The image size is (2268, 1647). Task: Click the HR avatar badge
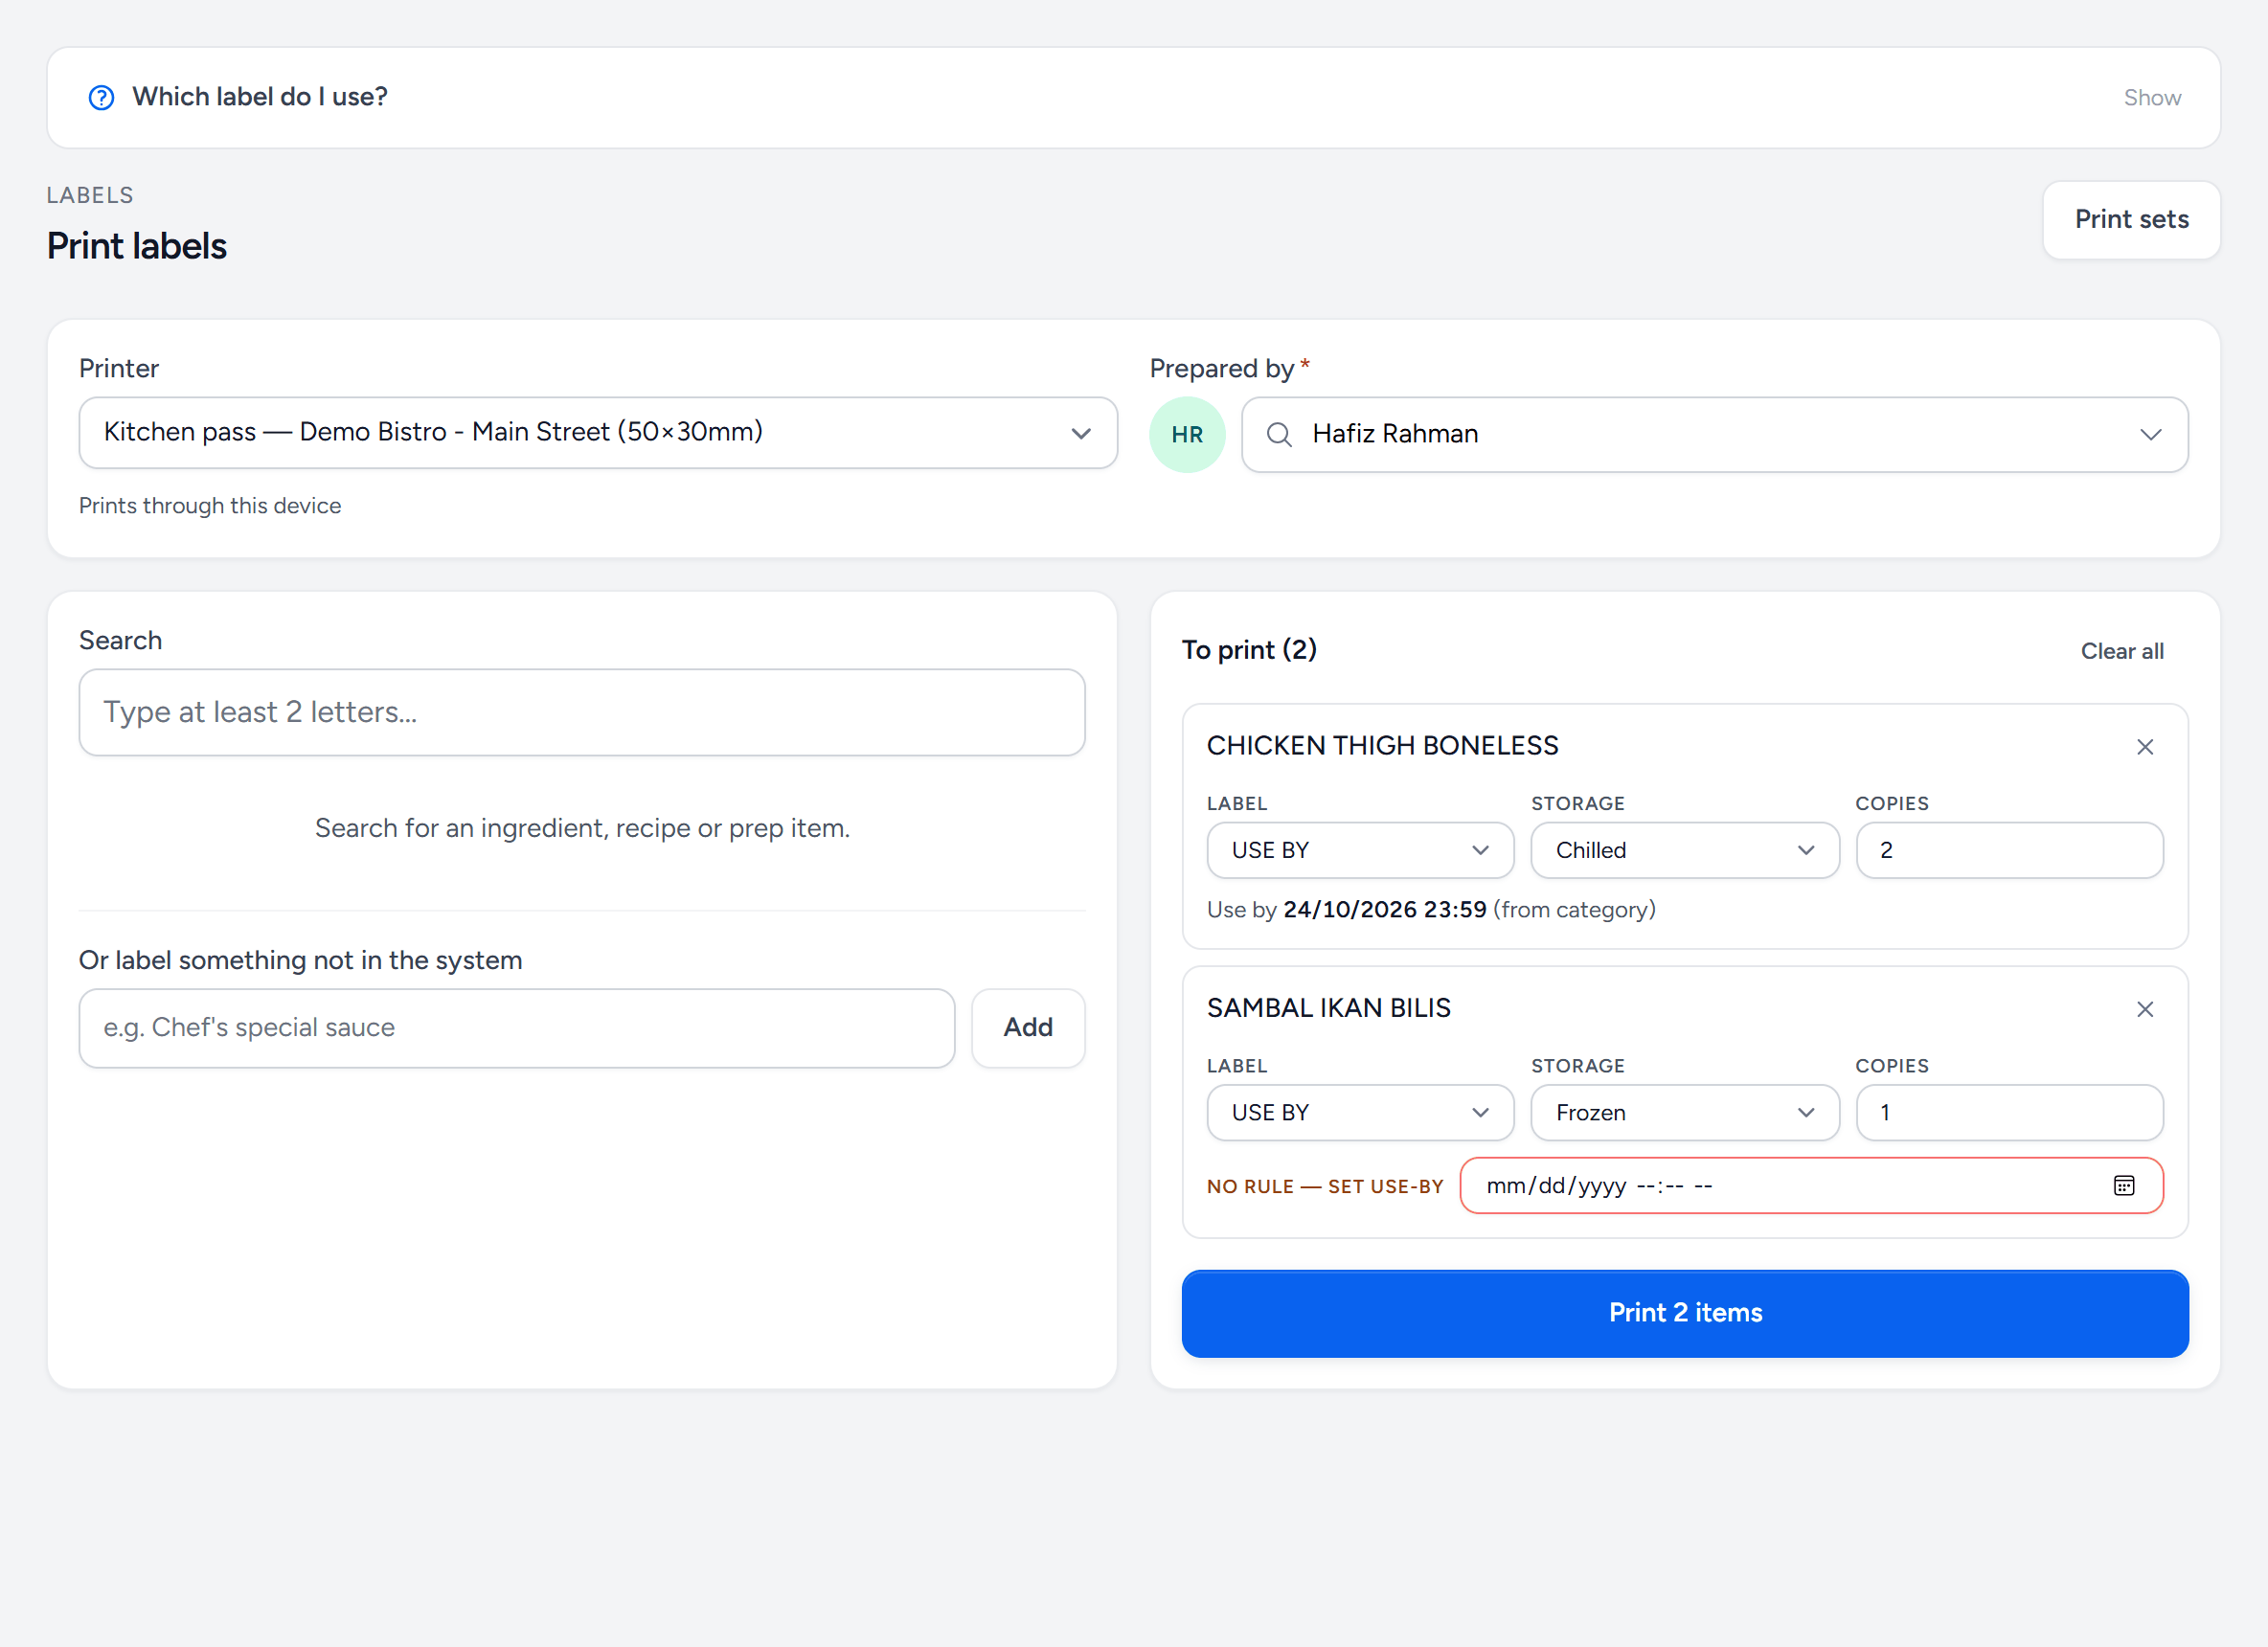click(1187, 434)
